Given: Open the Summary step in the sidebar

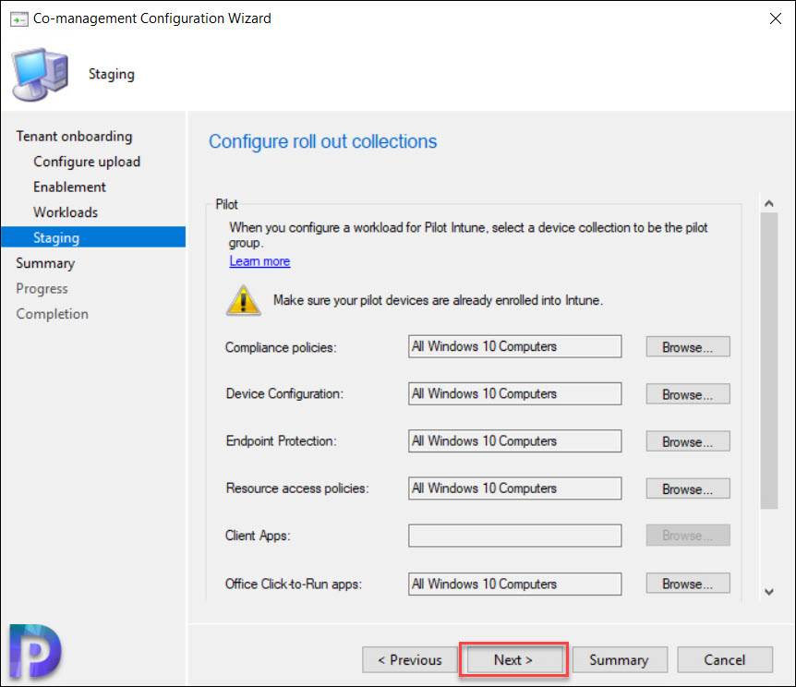Looking at the screenshot, I should pyautogui.click(x=45, y=263).
